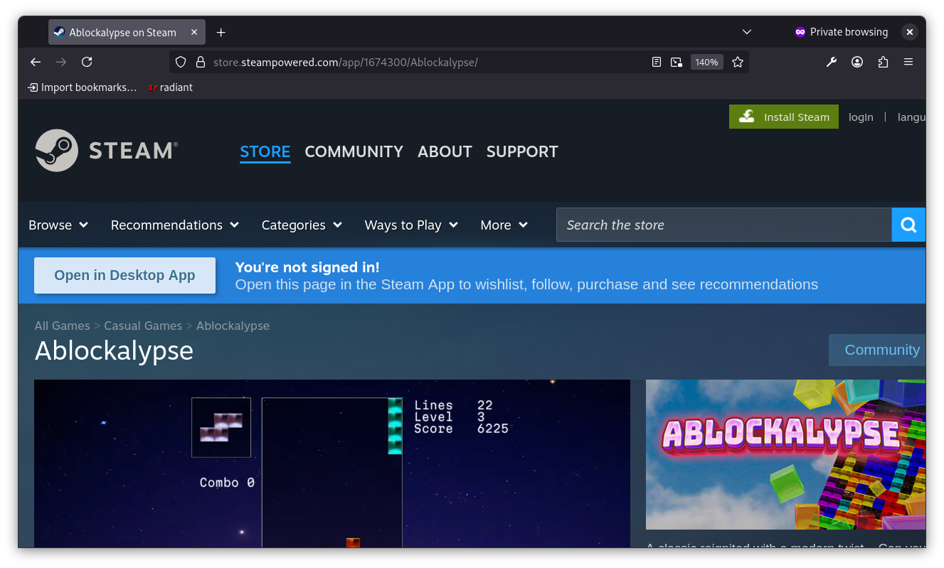Click the browser address bar URL
The height and width of the screenshot is (568, 944).
(x=346, y=62)
